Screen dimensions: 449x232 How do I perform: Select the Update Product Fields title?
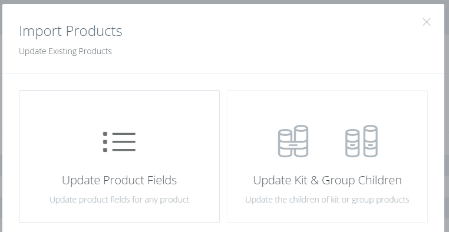pyautogui.click(x=119, y=180)
